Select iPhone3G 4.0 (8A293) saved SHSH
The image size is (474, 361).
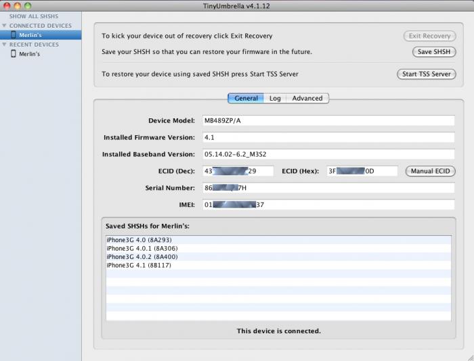coord(139,240)
